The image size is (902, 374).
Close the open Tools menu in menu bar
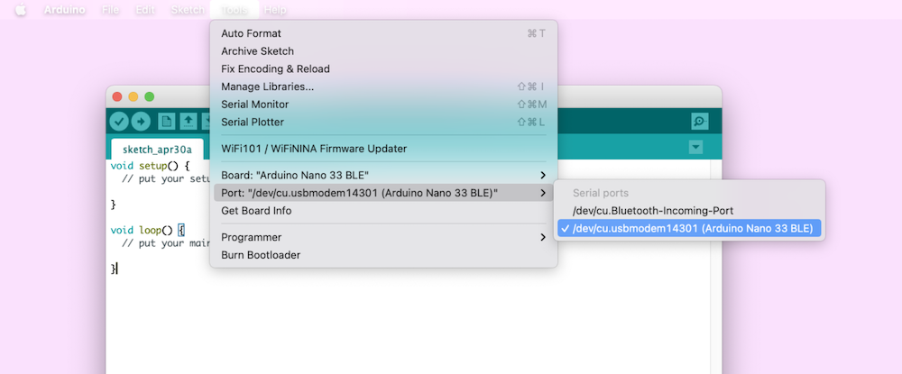[x=235, y=10]
